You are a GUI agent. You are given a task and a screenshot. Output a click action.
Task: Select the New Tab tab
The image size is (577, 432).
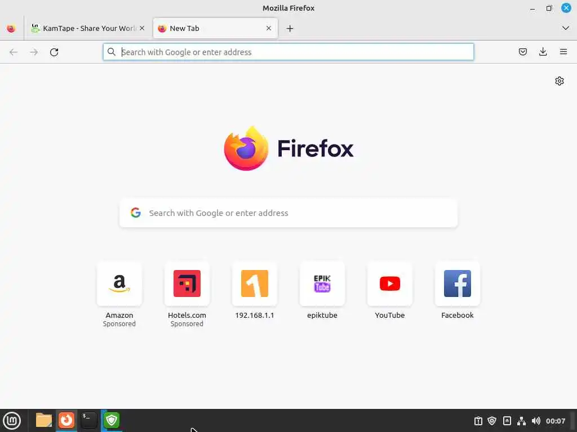(x=215, y=28)
